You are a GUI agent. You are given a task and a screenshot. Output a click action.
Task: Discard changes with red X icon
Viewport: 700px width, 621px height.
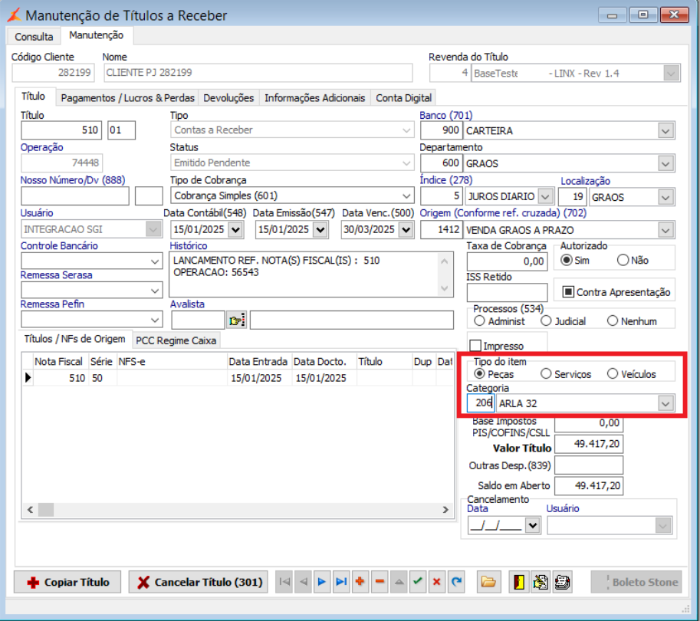click(x=436, y=582)
